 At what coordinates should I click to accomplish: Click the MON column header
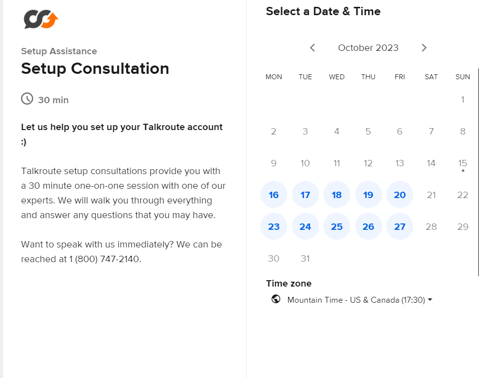point(274,77)
